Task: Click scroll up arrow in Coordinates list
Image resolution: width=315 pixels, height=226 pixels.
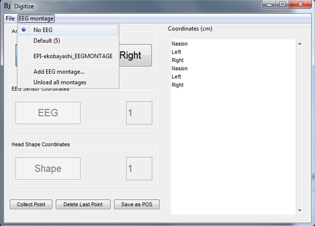Action: point(300,44)
